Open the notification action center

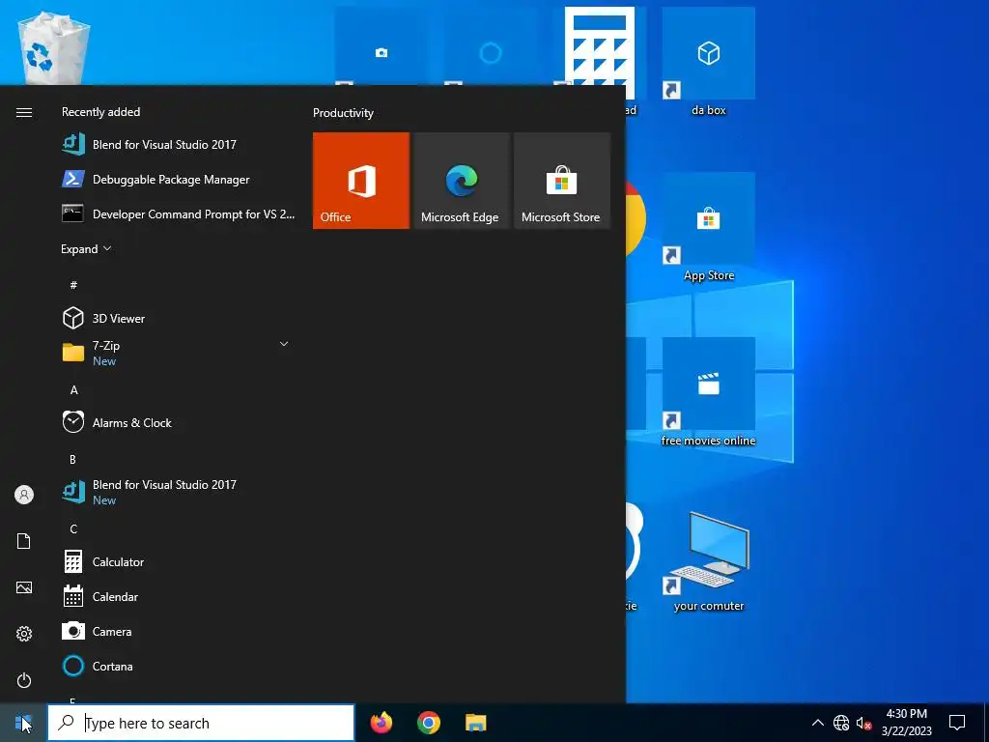957,723
